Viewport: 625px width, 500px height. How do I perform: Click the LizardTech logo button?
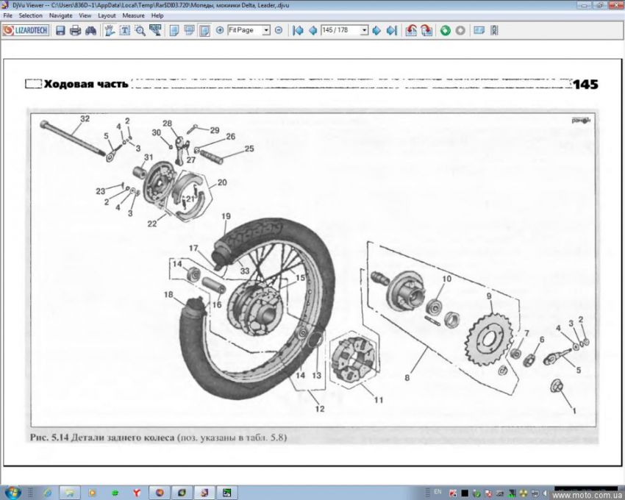[26, 30]
